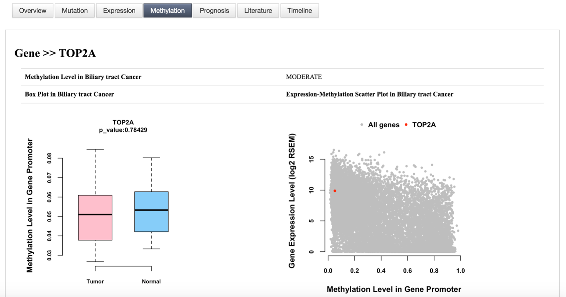The height and width of the screenshot is (297, 566).
Task: Click the gray All genes legend dot
Action: tap(362, 125)
